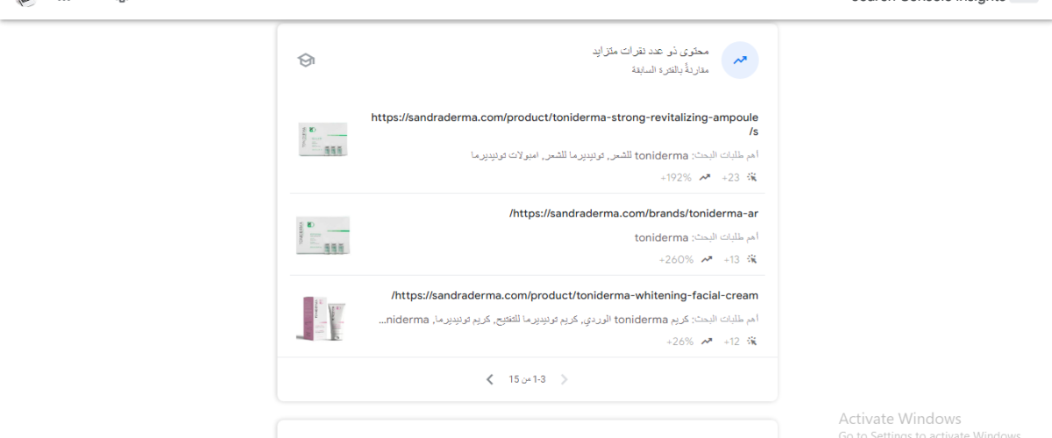Click the +192% growth value

[x=676, y=177]
